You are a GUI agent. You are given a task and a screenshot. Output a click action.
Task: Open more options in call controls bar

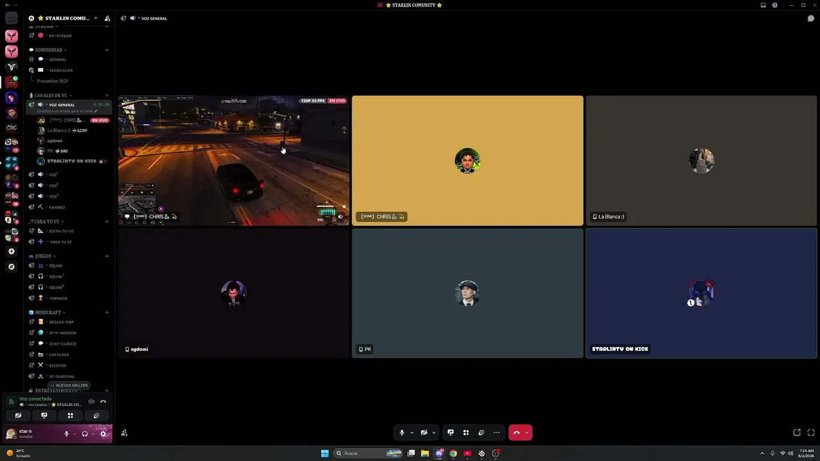coord(496,433)
